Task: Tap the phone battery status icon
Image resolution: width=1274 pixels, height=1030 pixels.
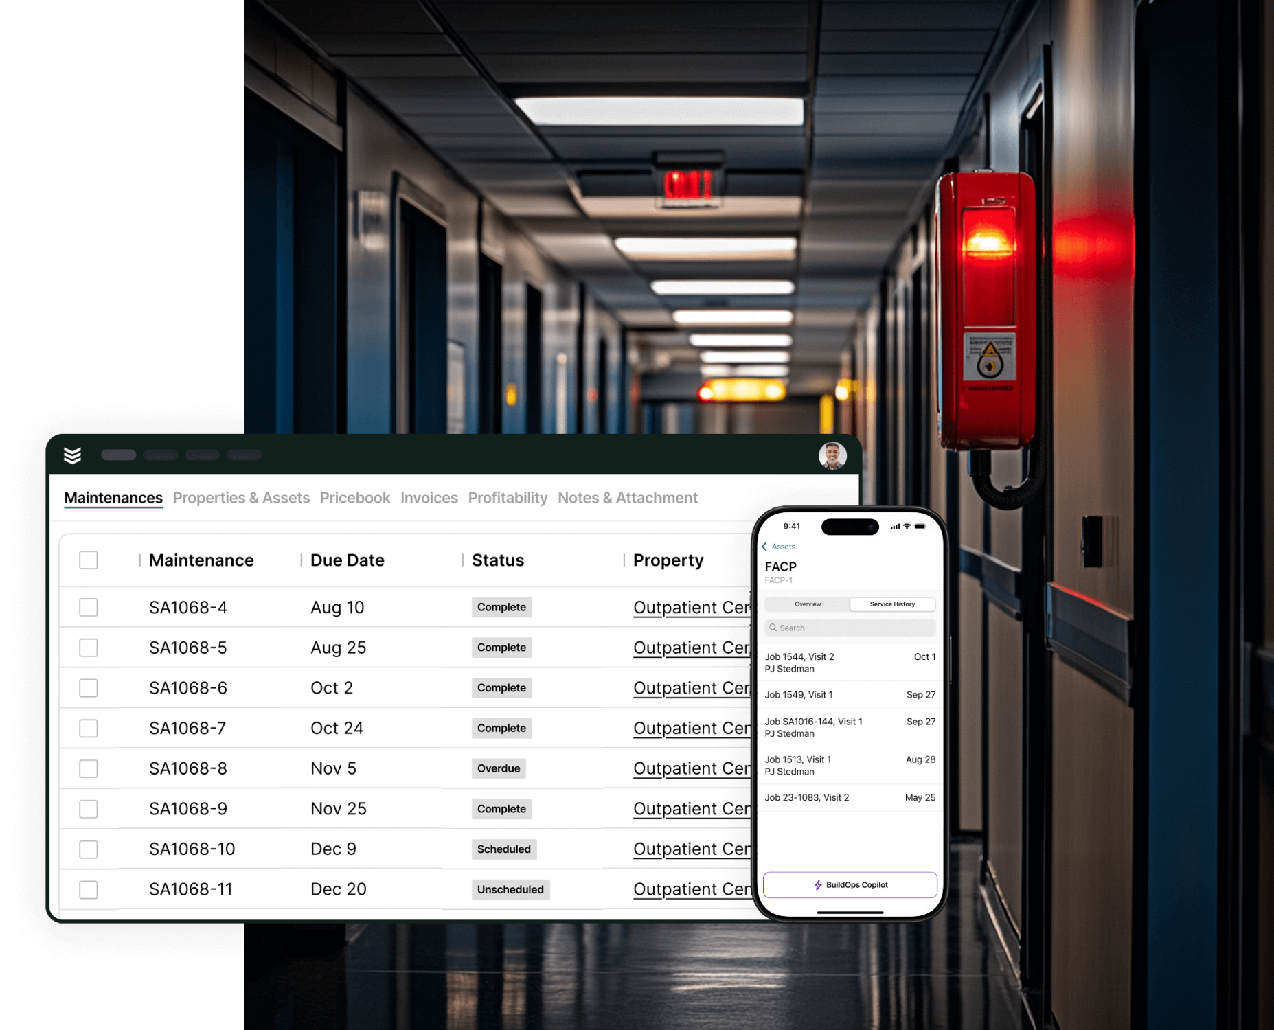Action: pyautogui.click(x=920, y=527)
